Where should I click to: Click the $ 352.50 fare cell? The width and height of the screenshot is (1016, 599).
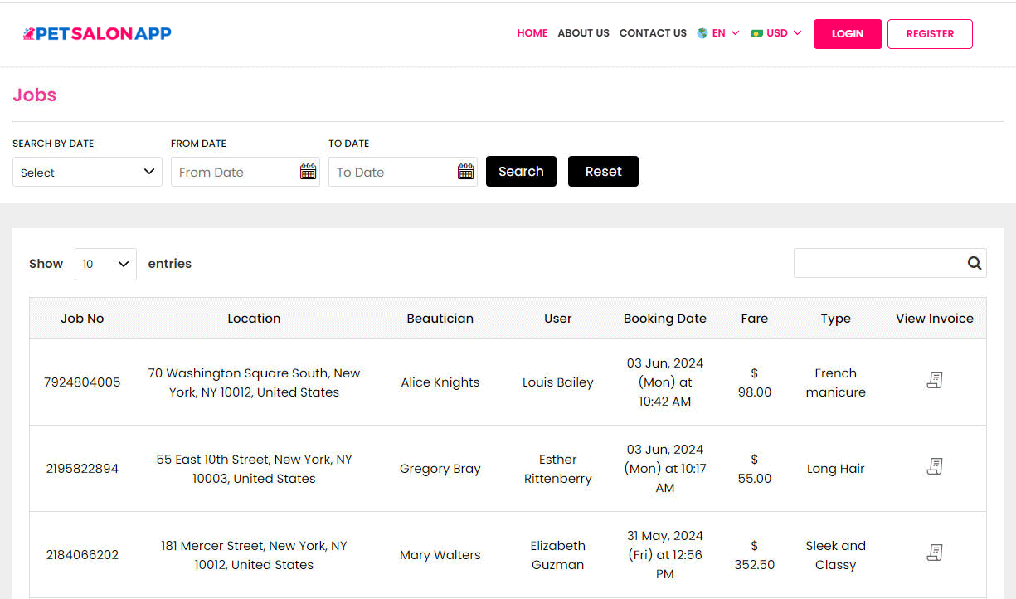755,555
